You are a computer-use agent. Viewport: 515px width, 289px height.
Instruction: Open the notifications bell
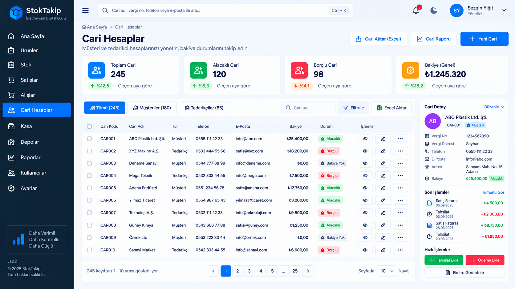pos(416,10)
